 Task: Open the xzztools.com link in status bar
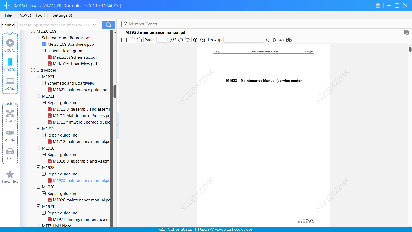point(224,229)
